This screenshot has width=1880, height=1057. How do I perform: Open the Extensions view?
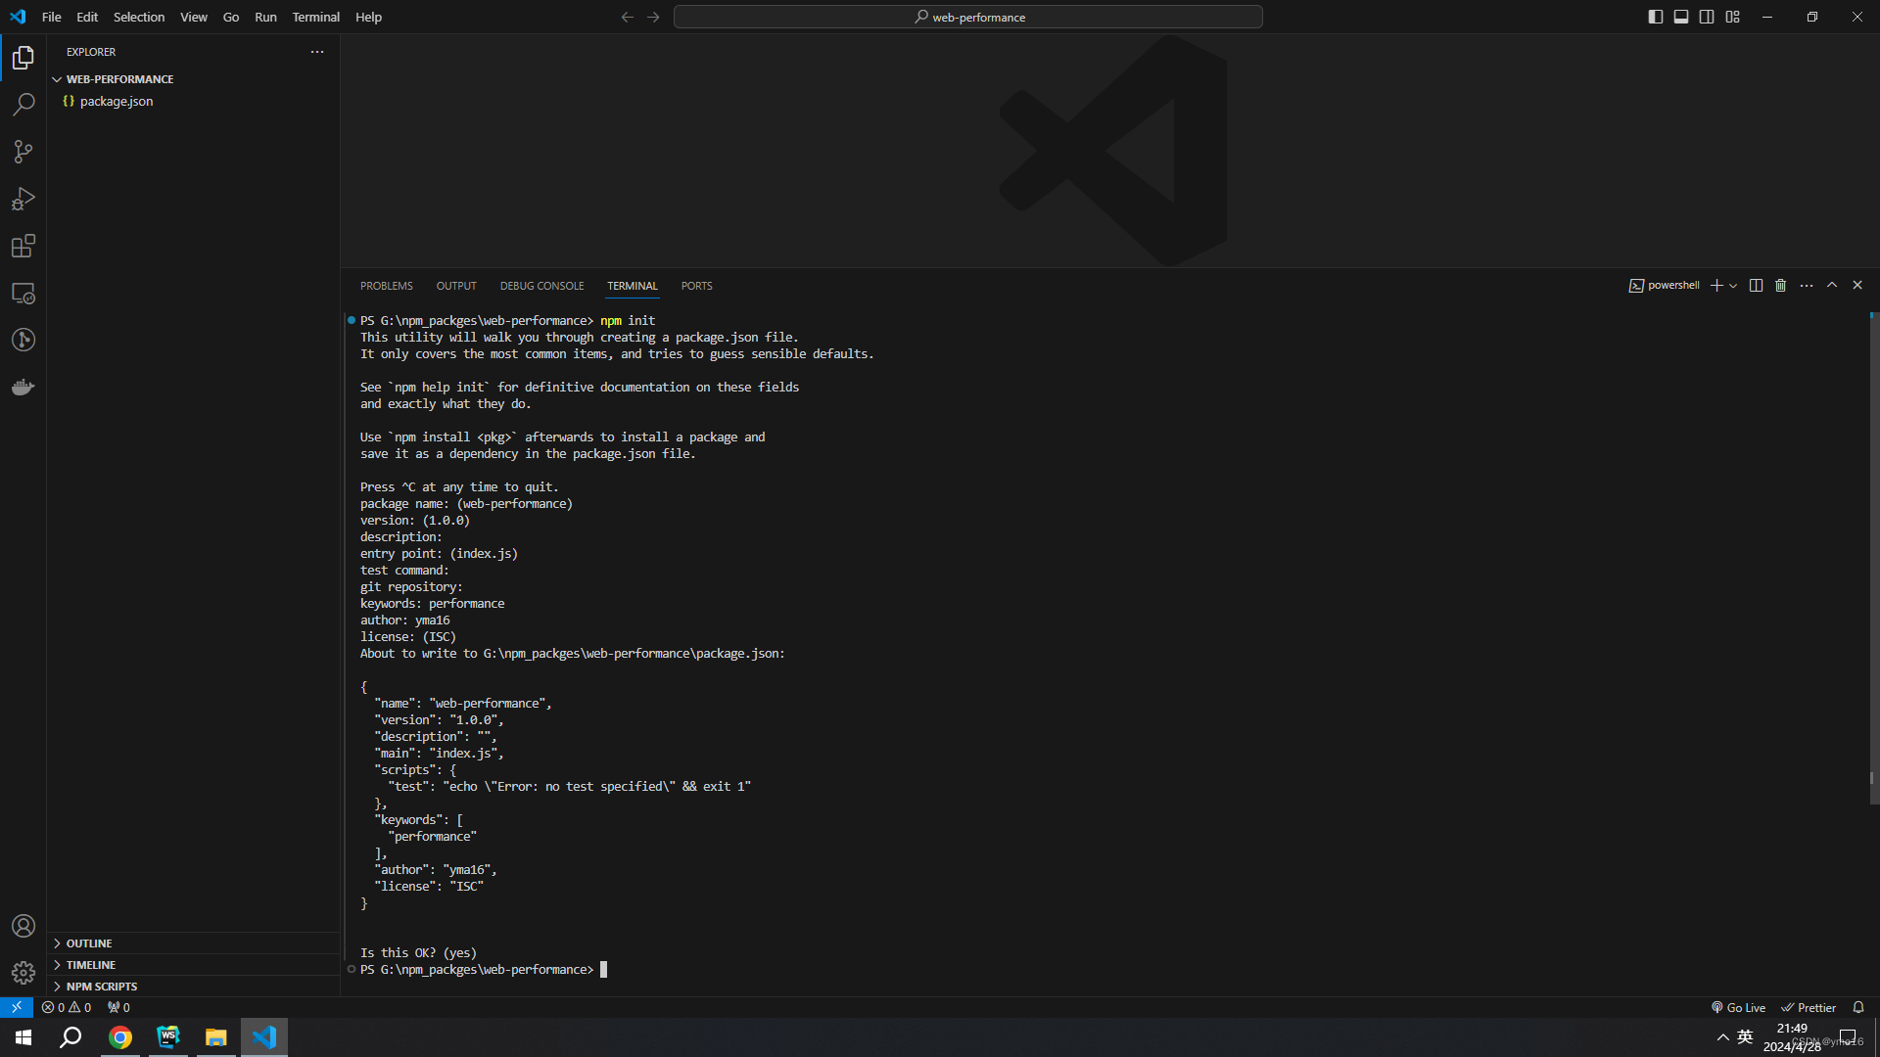23,246
